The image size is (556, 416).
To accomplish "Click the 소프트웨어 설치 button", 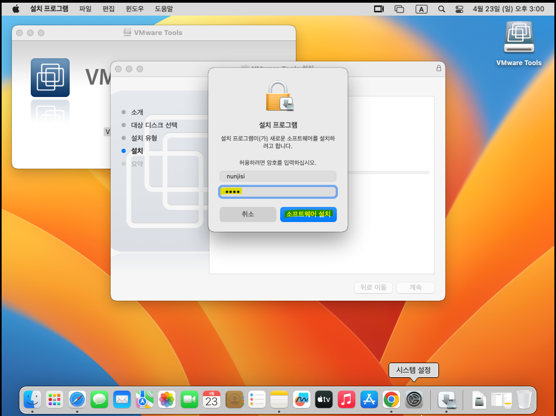I will tap(308, 214).
